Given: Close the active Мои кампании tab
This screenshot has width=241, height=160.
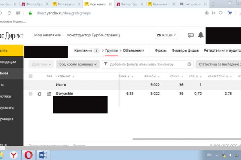Looking at the screenshot, I should tap(110, 4).
